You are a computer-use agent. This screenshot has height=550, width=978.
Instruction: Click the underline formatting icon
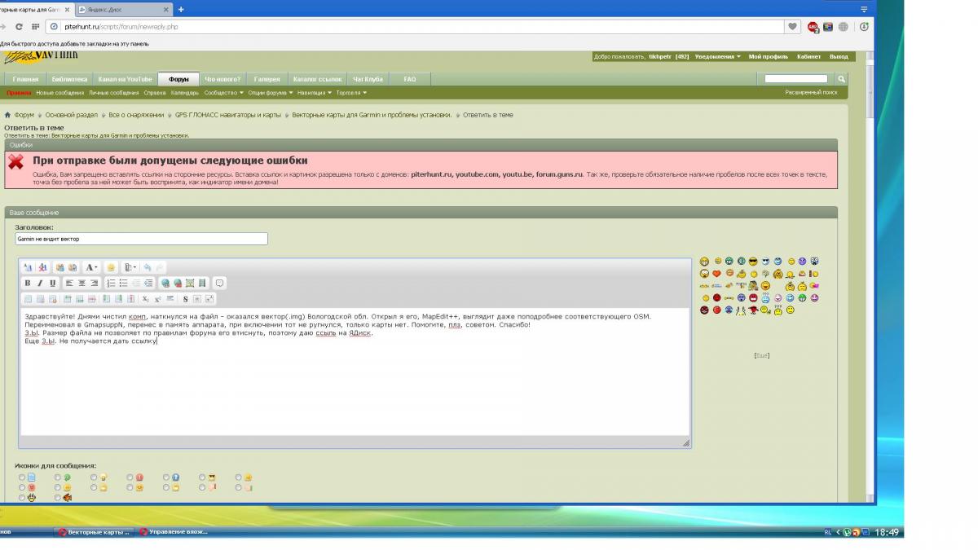click(x=52, y=283)
